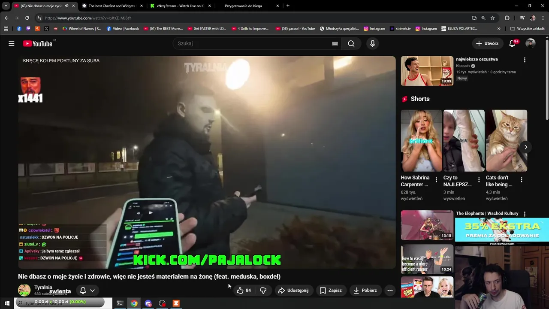Open zoom control in the address bar
Viewport: 549px width, 309px height.
coord(483,18)
